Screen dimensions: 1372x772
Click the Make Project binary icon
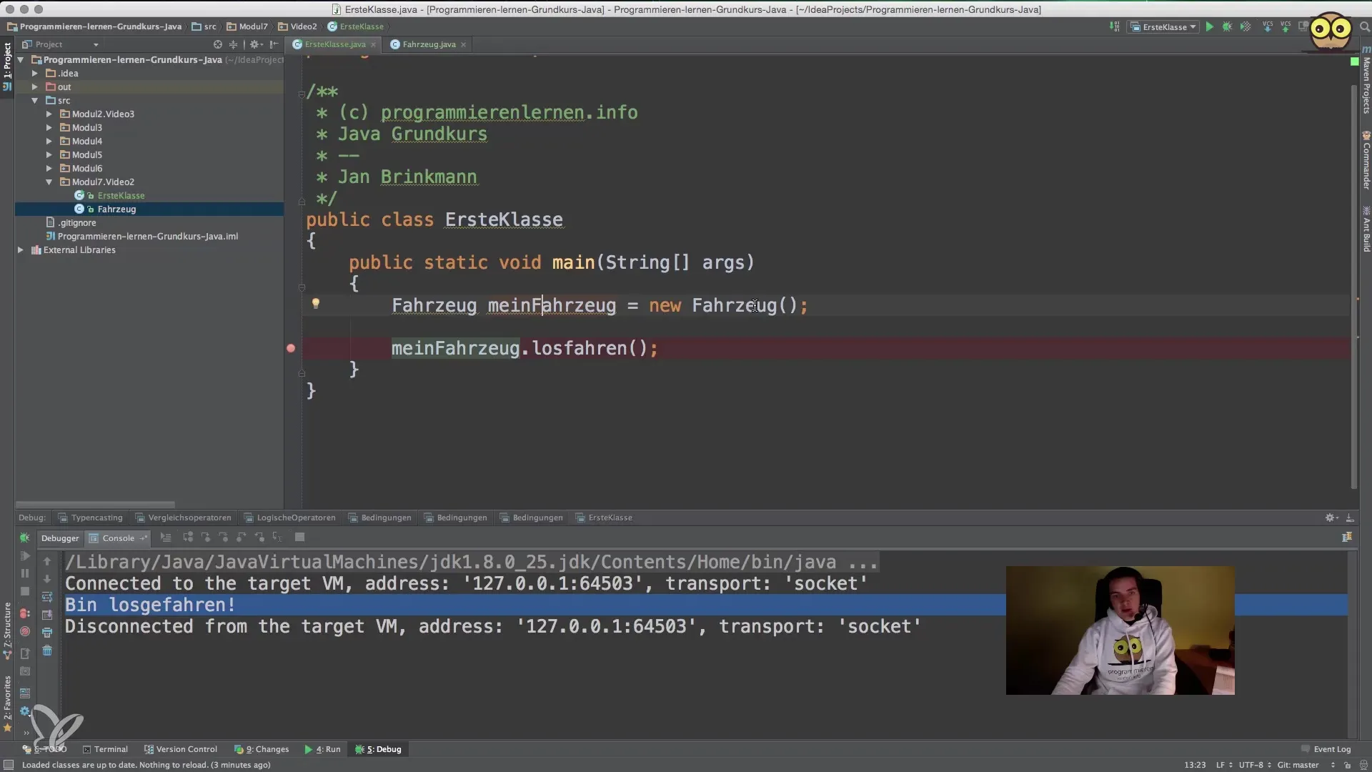pyautogui.click(x=1115, y=26)
